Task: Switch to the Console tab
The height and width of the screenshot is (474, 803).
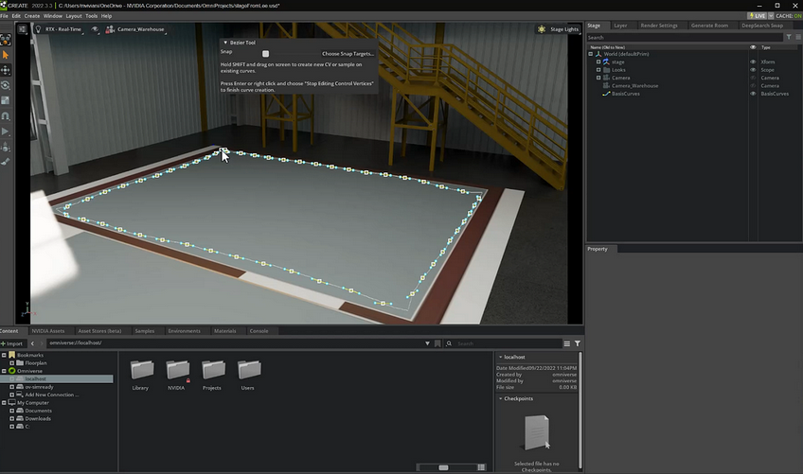Action: pyautogui.click(x=259, y=331)
